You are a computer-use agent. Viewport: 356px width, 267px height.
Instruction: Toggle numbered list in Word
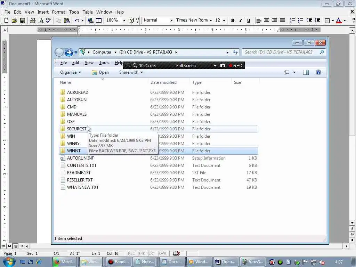pos(293,21)
